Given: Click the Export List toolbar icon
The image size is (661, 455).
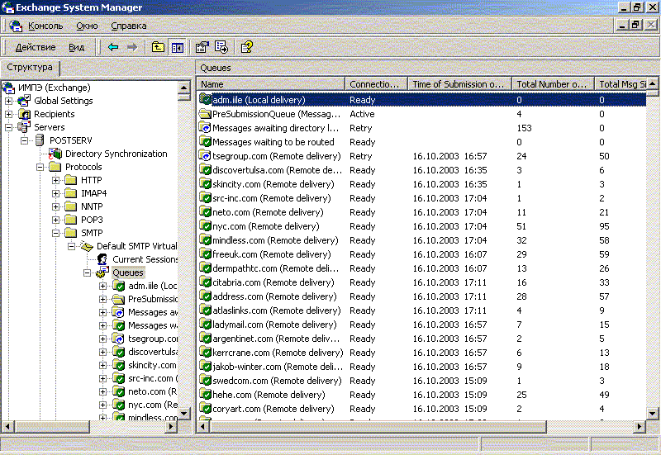Looking at the screenshot, I should pos(221,47).
